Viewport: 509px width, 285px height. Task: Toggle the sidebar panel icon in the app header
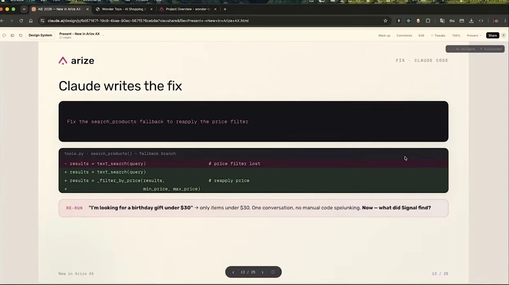click(x=12, y=35)
